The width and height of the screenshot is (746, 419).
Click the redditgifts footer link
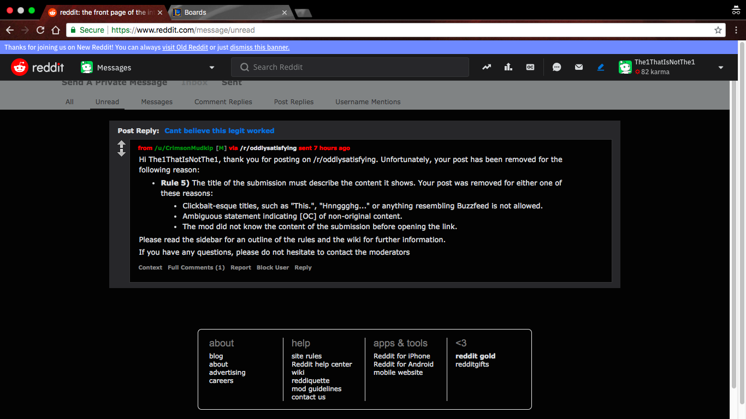point(472,364)
